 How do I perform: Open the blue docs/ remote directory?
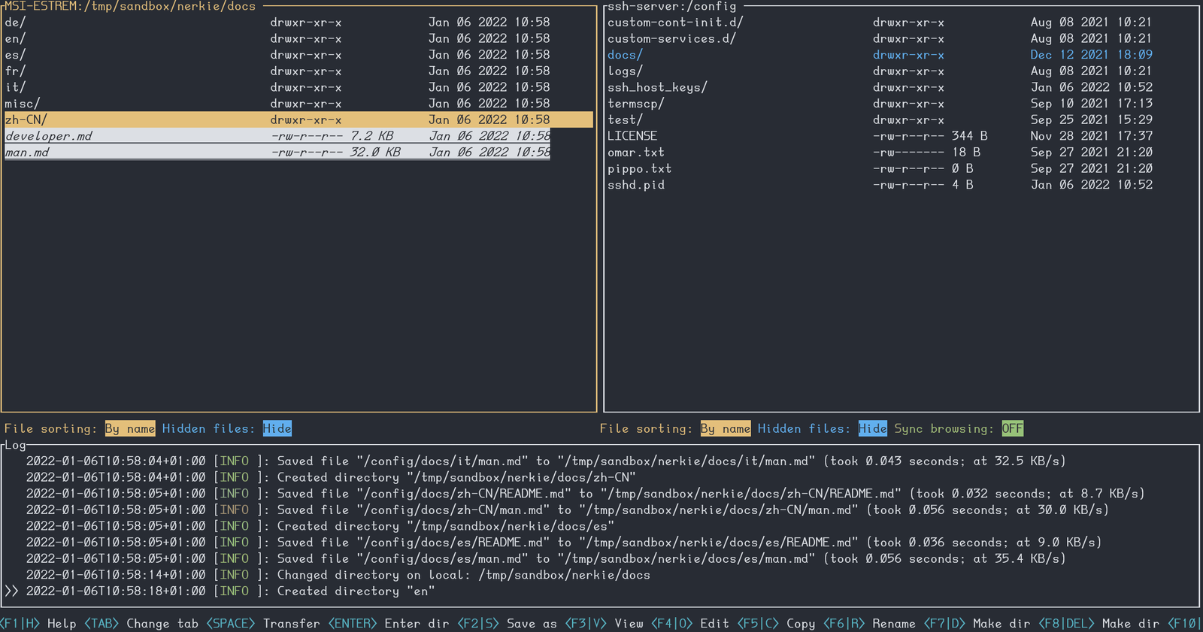[901, 55]
